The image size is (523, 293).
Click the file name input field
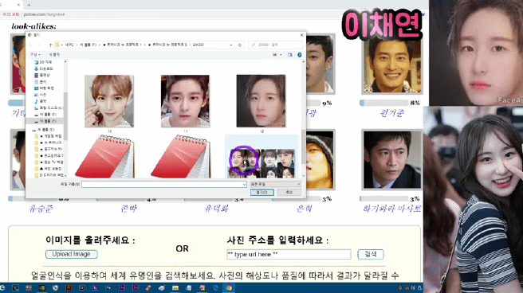pos(164,184)
